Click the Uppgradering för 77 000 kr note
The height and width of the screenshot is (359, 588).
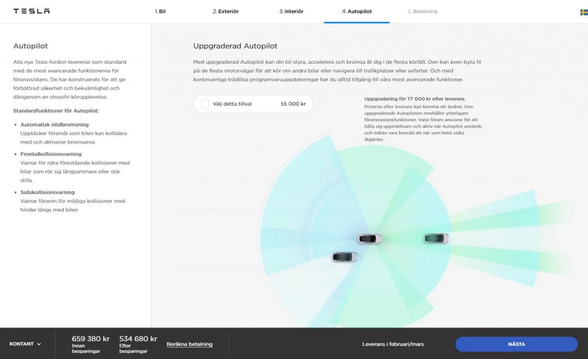415,99
